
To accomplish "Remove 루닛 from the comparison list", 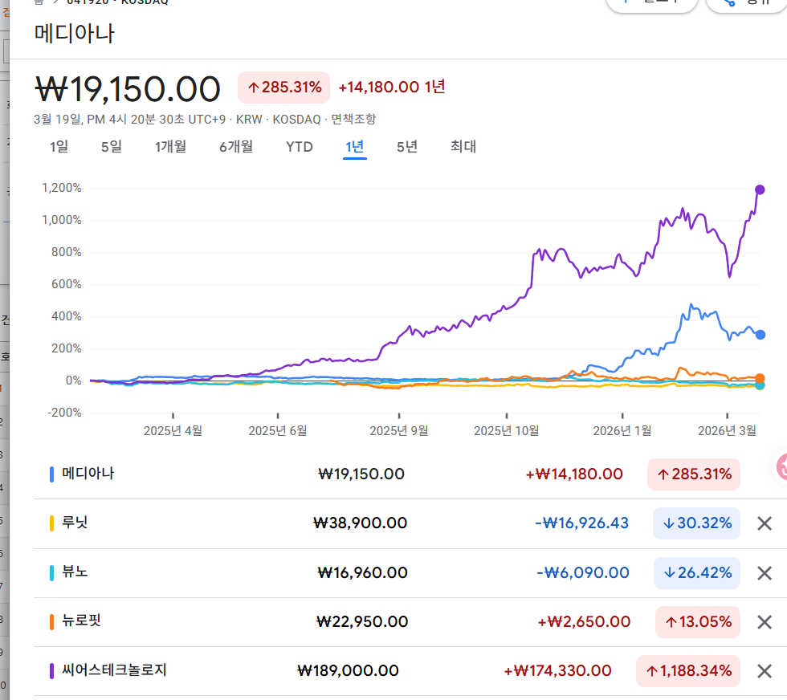I will [765, 523].
